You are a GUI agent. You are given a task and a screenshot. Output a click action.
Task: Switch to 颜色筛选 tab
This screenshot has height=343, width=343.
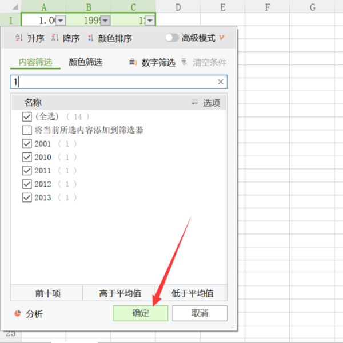(x=86, y=62)
